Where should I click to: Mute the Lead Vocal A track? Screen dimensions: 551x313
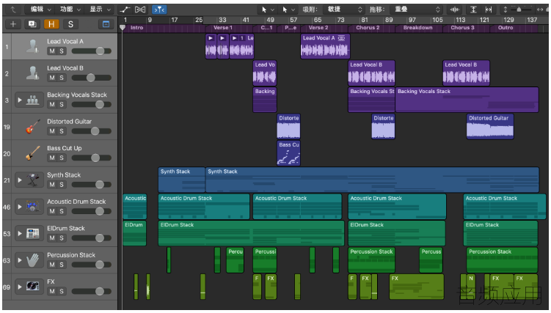[52, 51]
